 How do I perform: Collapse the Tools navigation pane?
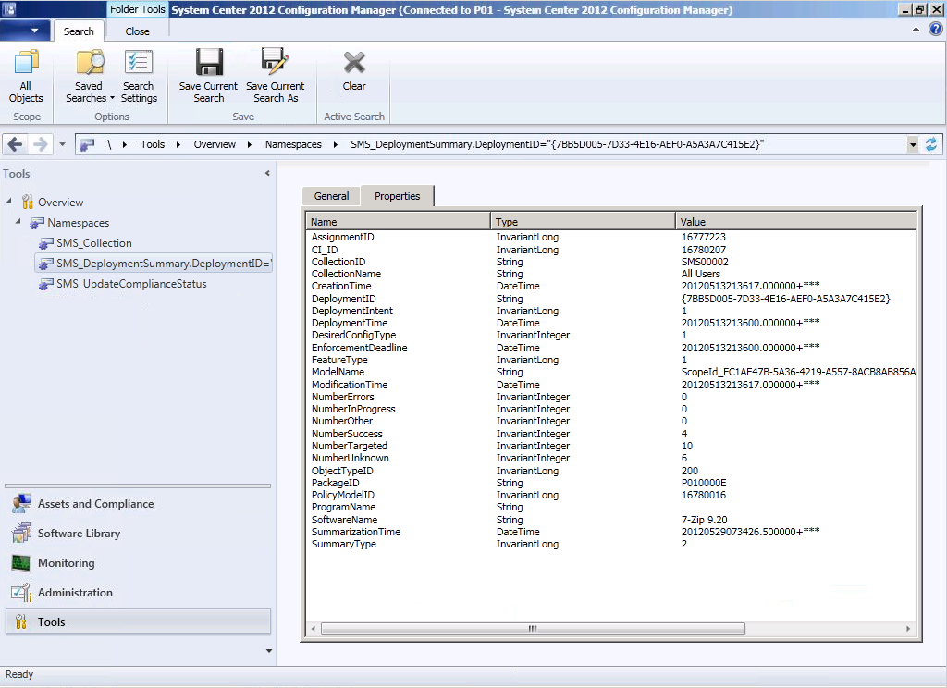point(267,173)
